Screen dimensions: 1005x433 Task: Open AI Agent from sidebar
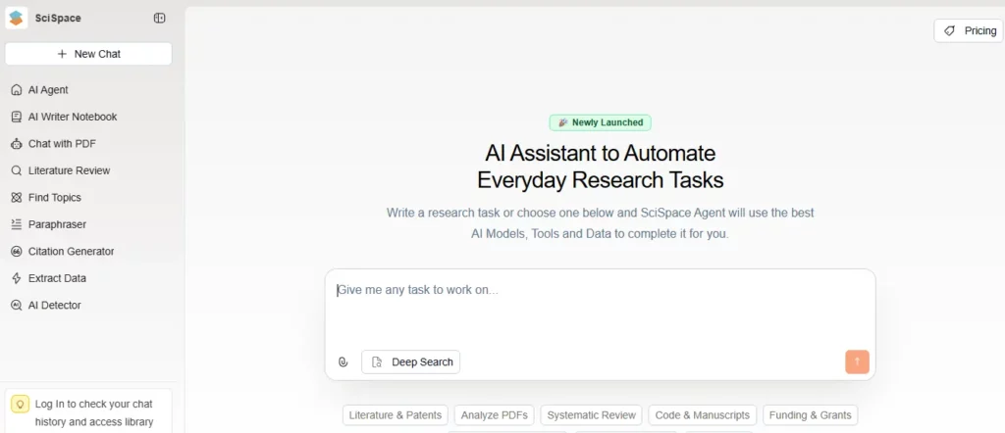[x=48, y=90]
